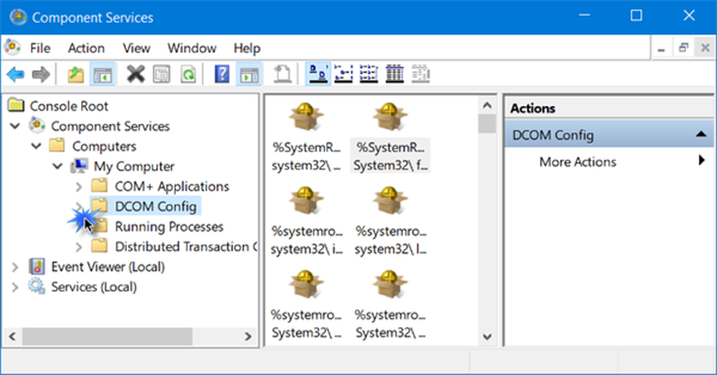Click More Actions in Actions pane
Viewport: 717px width, 375px height.
pos(577,162)
